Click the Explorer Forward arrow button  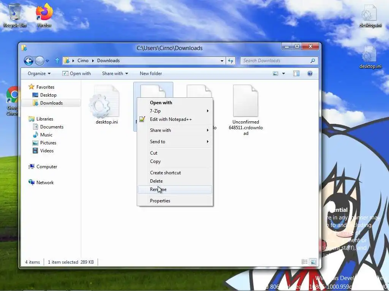click(40, 61)
